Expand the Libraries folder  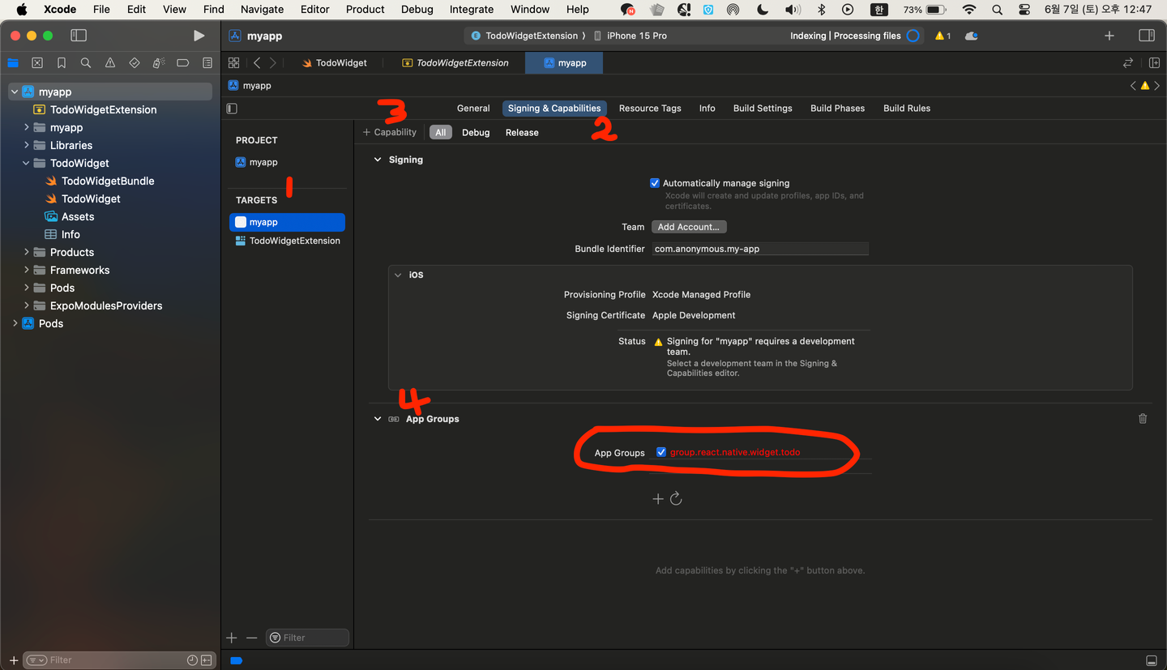(27, 145)
